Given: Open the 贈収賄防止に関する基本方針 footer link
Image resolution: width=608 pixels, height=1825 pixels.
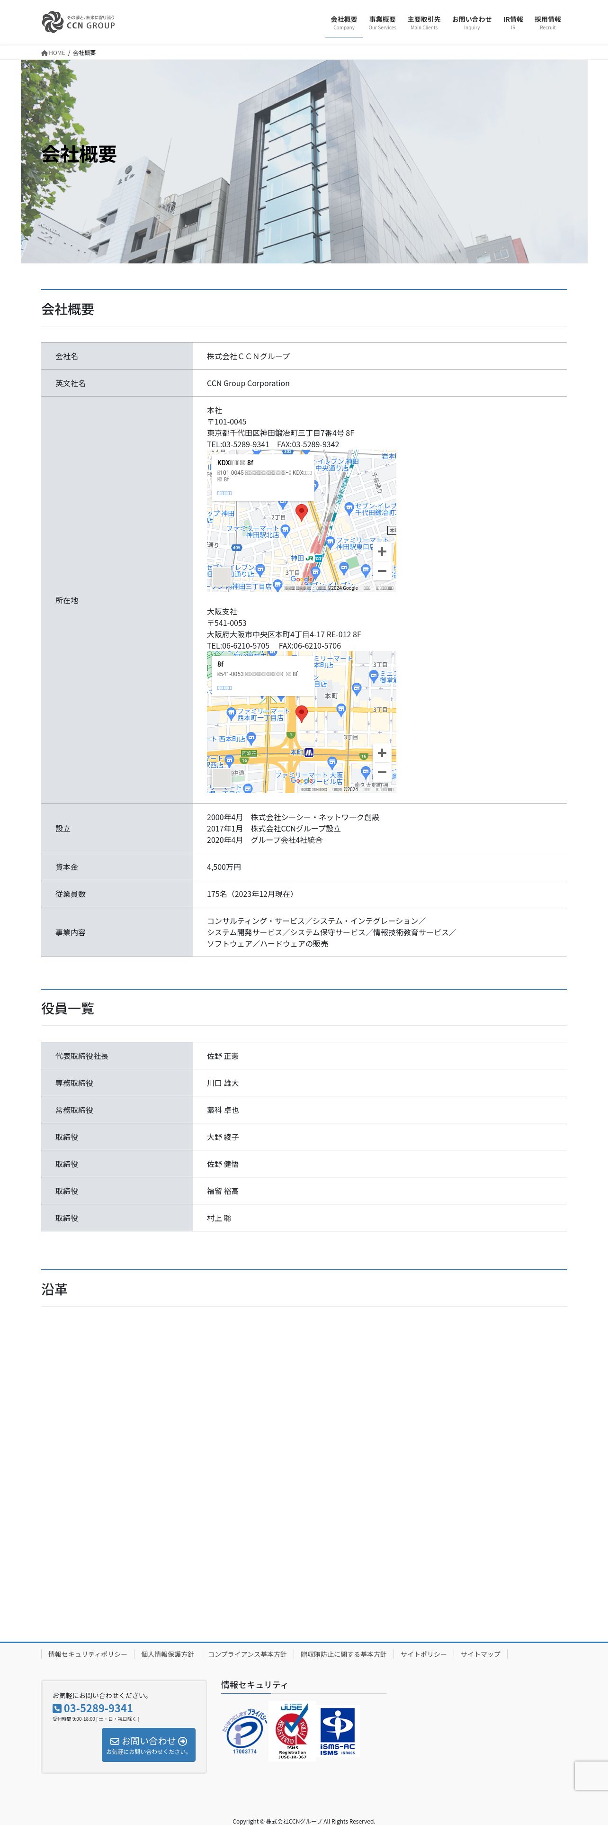Looking at the screenshot, I should (343, 1654).
